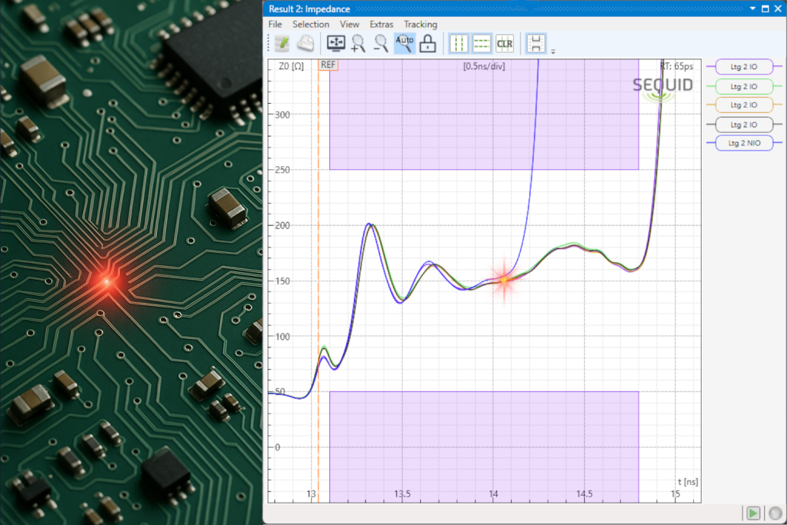Image resolution: width=788 pixels, height=525 pixels.
Task: Click the fit-to-window zoom icon
Action: pyautogui.click(x=336, y=44)
